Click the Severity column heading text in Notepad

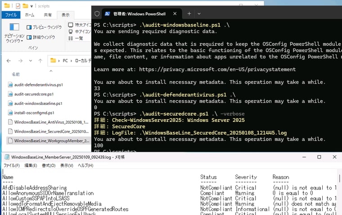click(x=246, y=177)
